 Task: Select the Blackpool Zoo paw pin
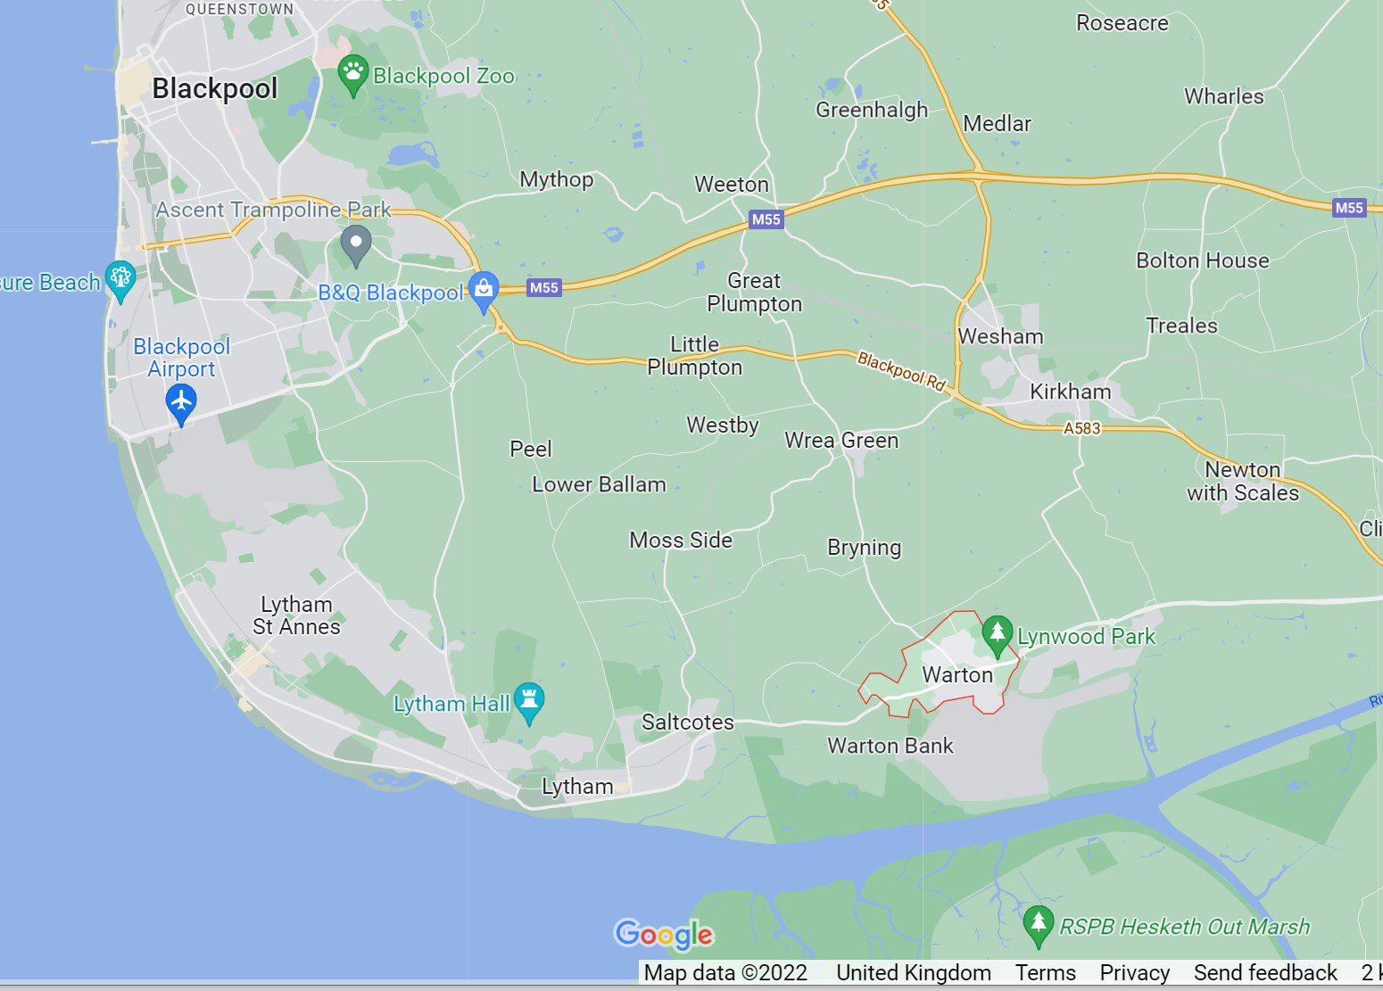[x=354, y=72]
